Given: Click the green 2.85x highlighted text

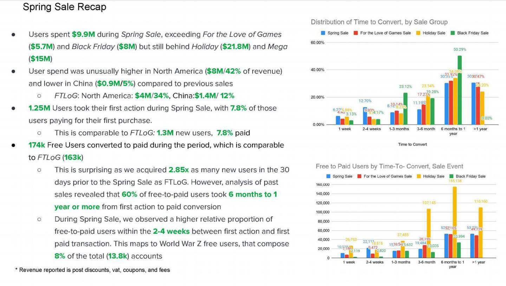Looking at the screenshot, I should (179, 170).
